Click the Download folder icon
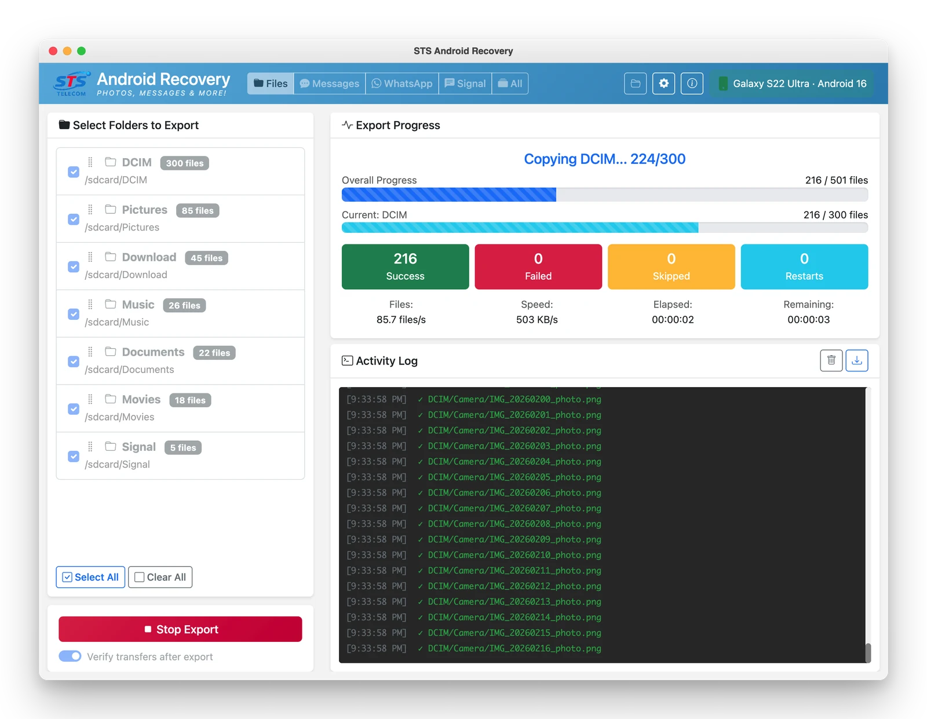The width and height of the screenshot is (927, 719). [x=111, y=257]
